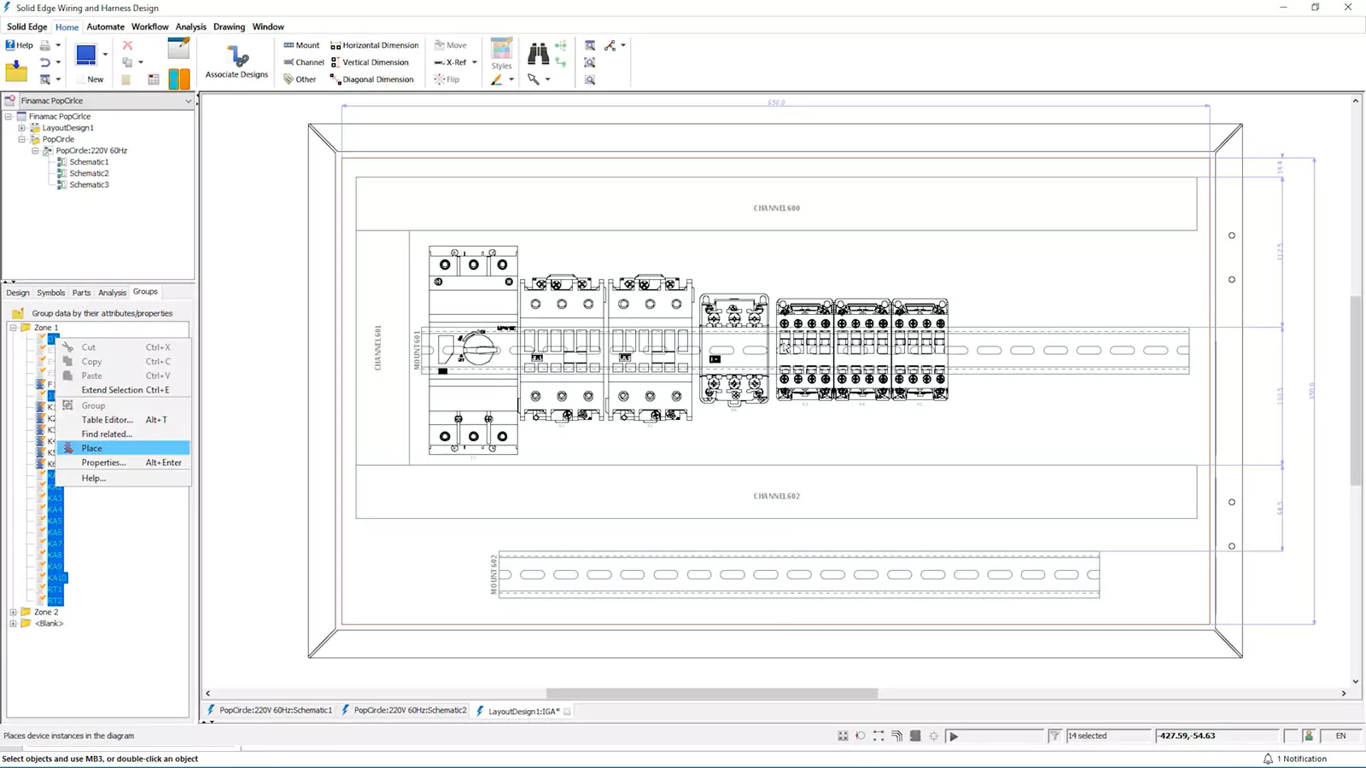Toggle the dark stop square status icon
The height and width of the screenshot is (768, 1366).
(915, 736)
